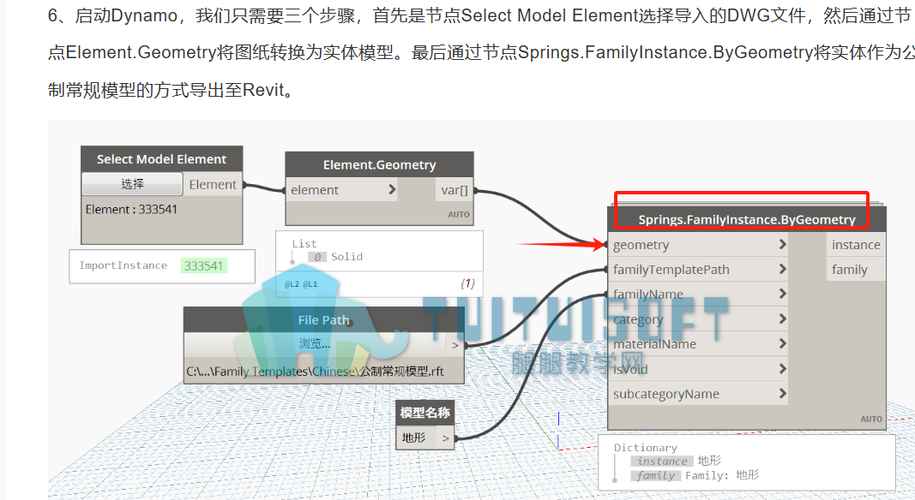
Task: Expand the familyTemplatePath input chevron
Action: pyautogui.click(x=781, y=269)
